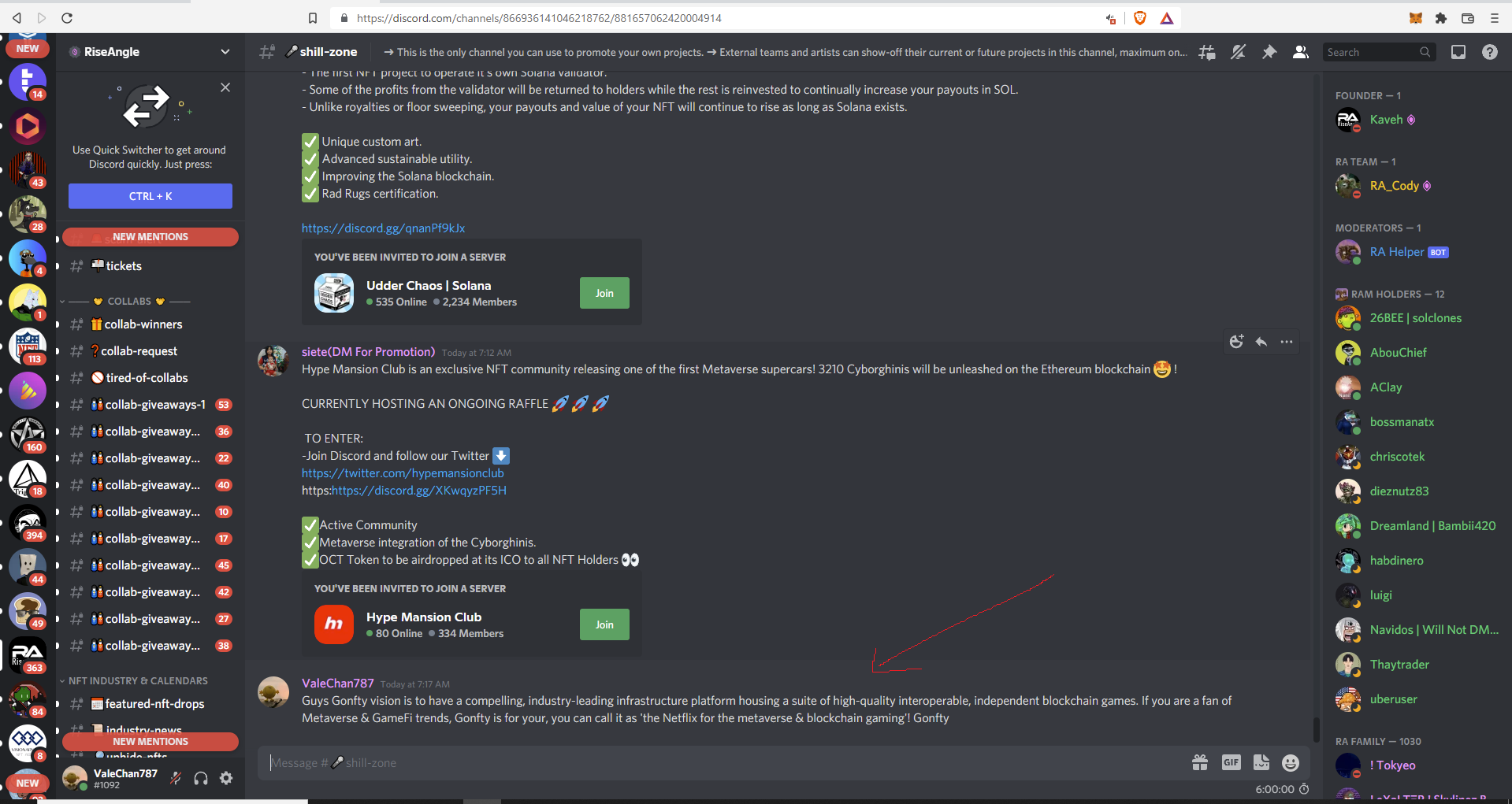Open the RiseAngle server icon with 363 badge
Image resolution: width=1512 pixels, height=804 pixels.
pyautogui.click(x=28, y=655)
